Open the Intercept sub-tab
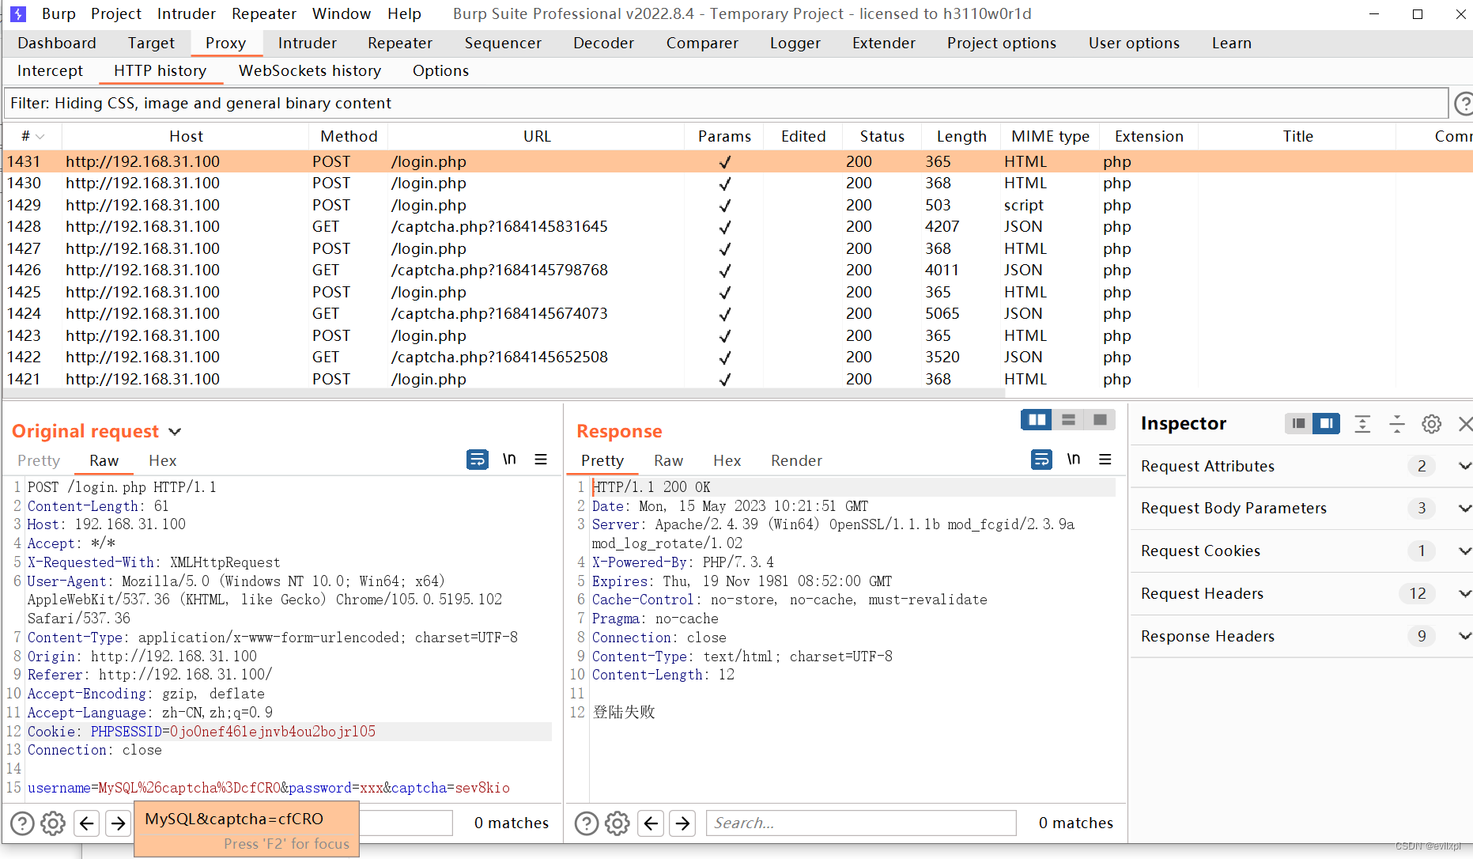 click(50, 70)
